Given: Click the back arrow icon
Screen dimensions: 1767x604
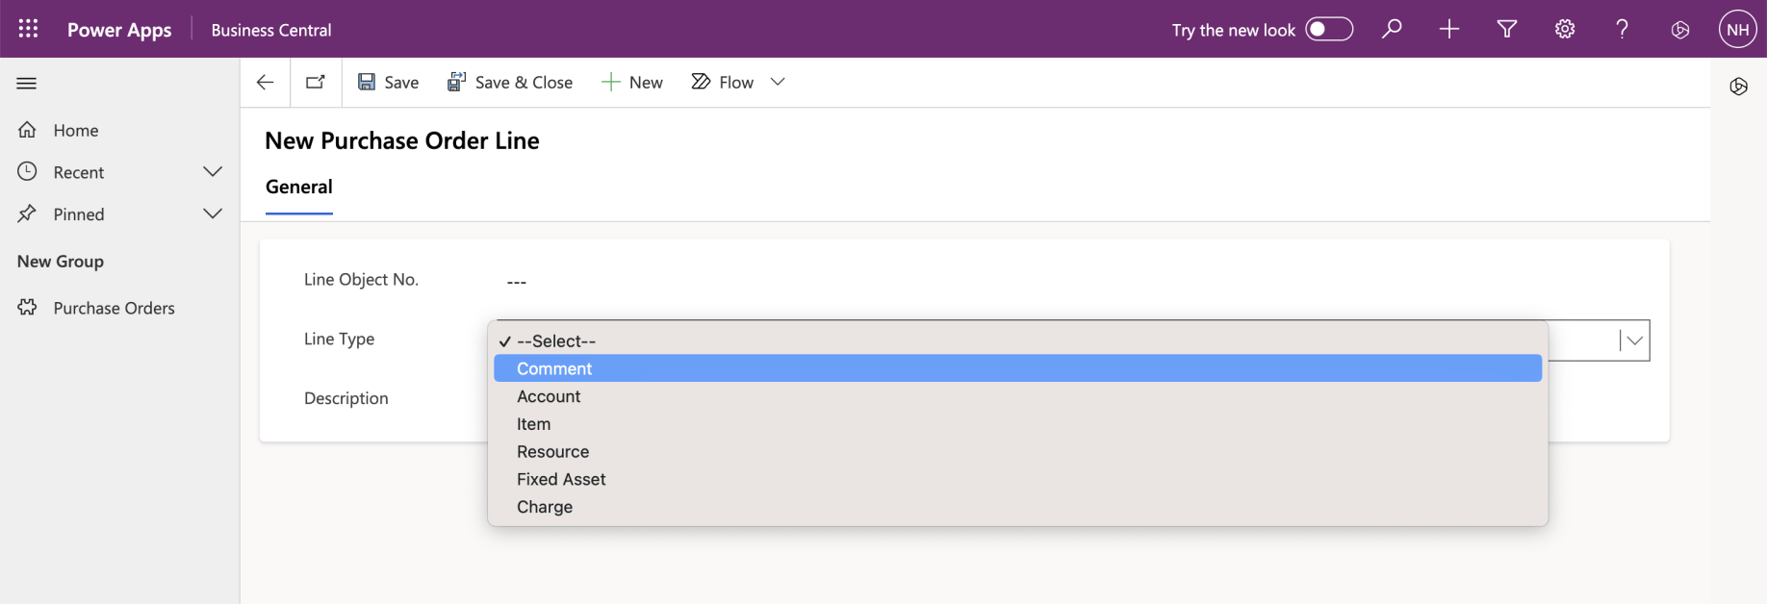Looking at the screenshot, I should 265,83.
